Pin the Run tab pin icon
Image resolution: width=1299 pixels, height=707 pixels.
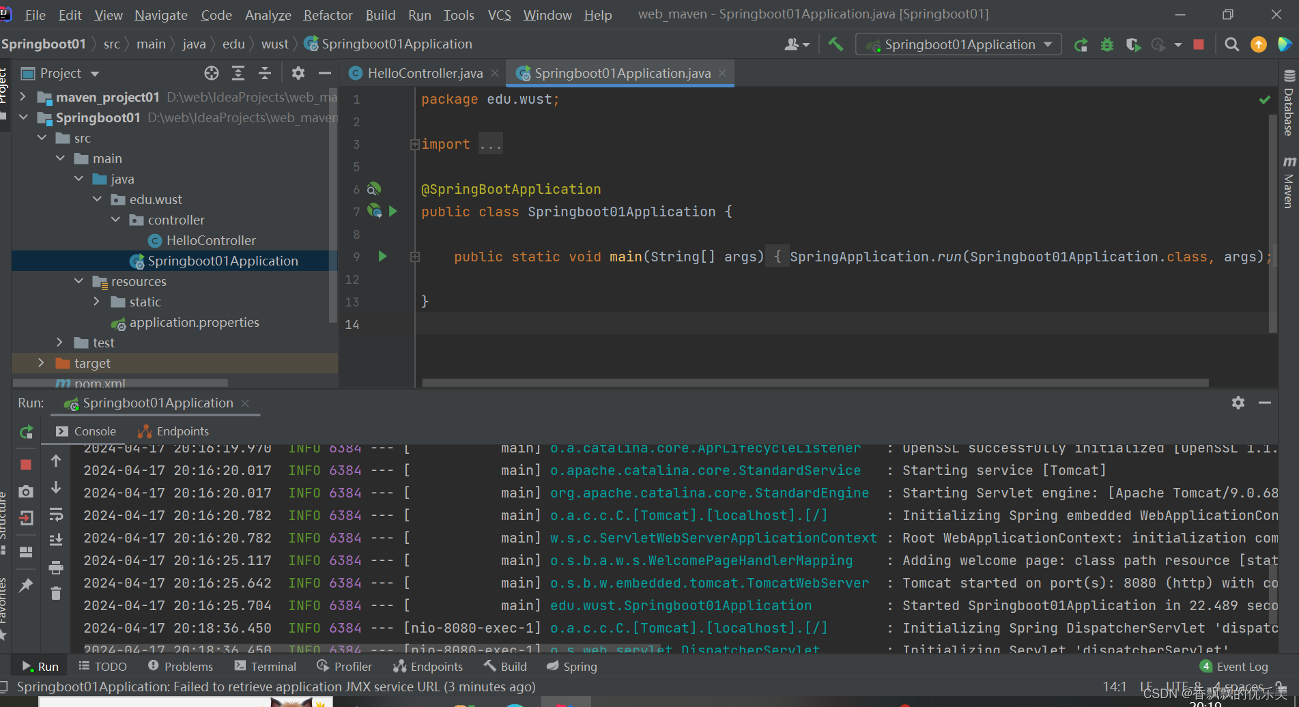tap(26, 585)
